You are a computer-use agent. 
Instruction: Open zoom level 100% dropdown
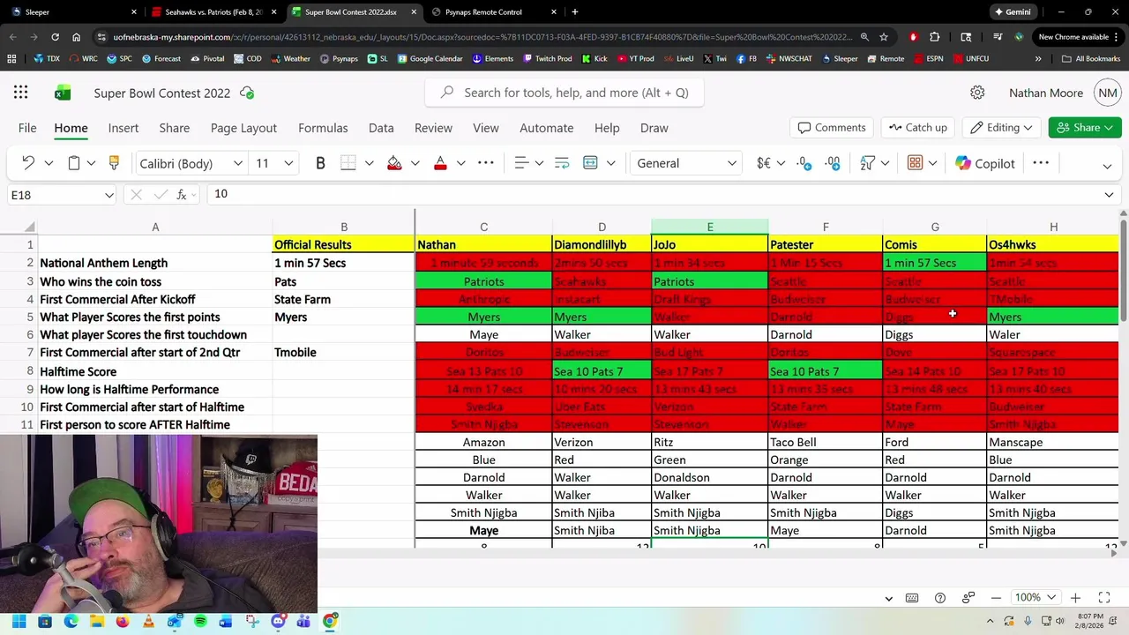pos(1035,598)
